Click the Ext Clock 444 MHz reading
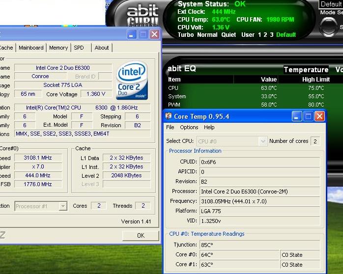Screen dimensions: 343x274 (x=224, y=12)
